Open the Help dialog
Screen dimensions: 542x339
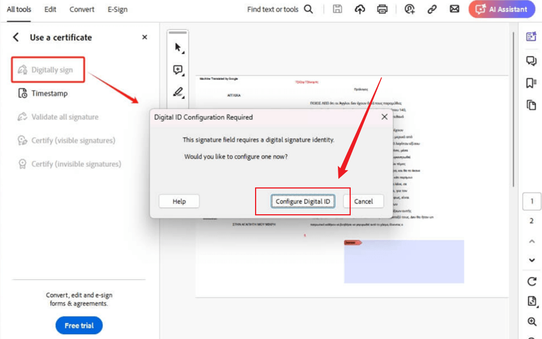(178, 201)
